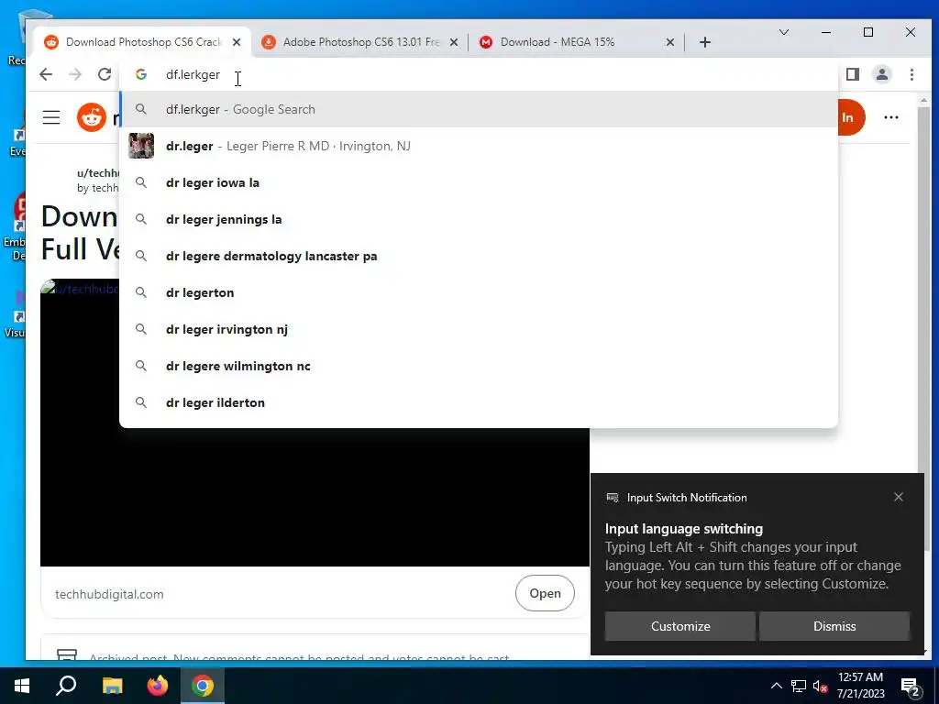Click the orange Log In button

pyautogui.click(x=851, y=117)
